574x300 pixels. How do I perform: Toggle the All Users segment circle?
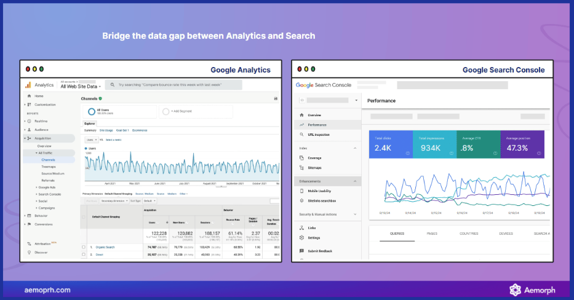click(92, 112)
